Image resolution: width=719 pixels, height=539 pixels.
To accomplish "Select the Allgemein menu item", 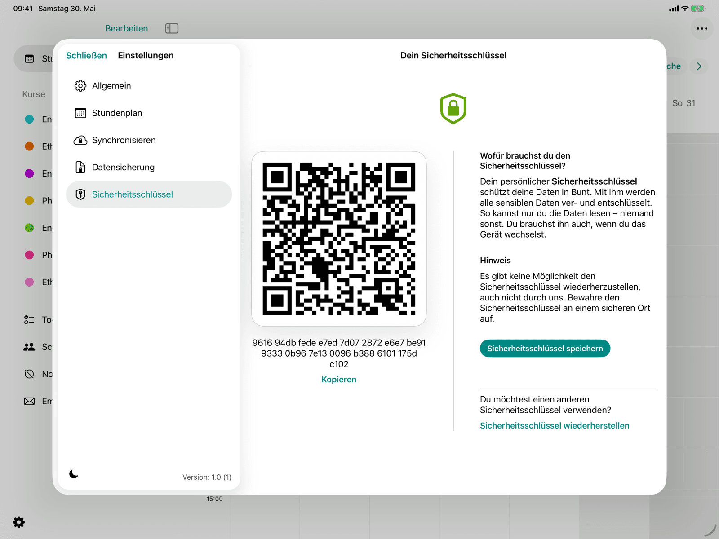I will pyautogui.click(x=149, y=86).
